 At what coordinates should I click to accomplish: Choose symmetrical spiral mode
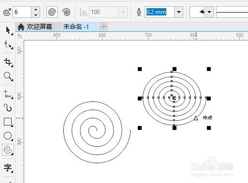pyautogui.click(x=52, y=12)
